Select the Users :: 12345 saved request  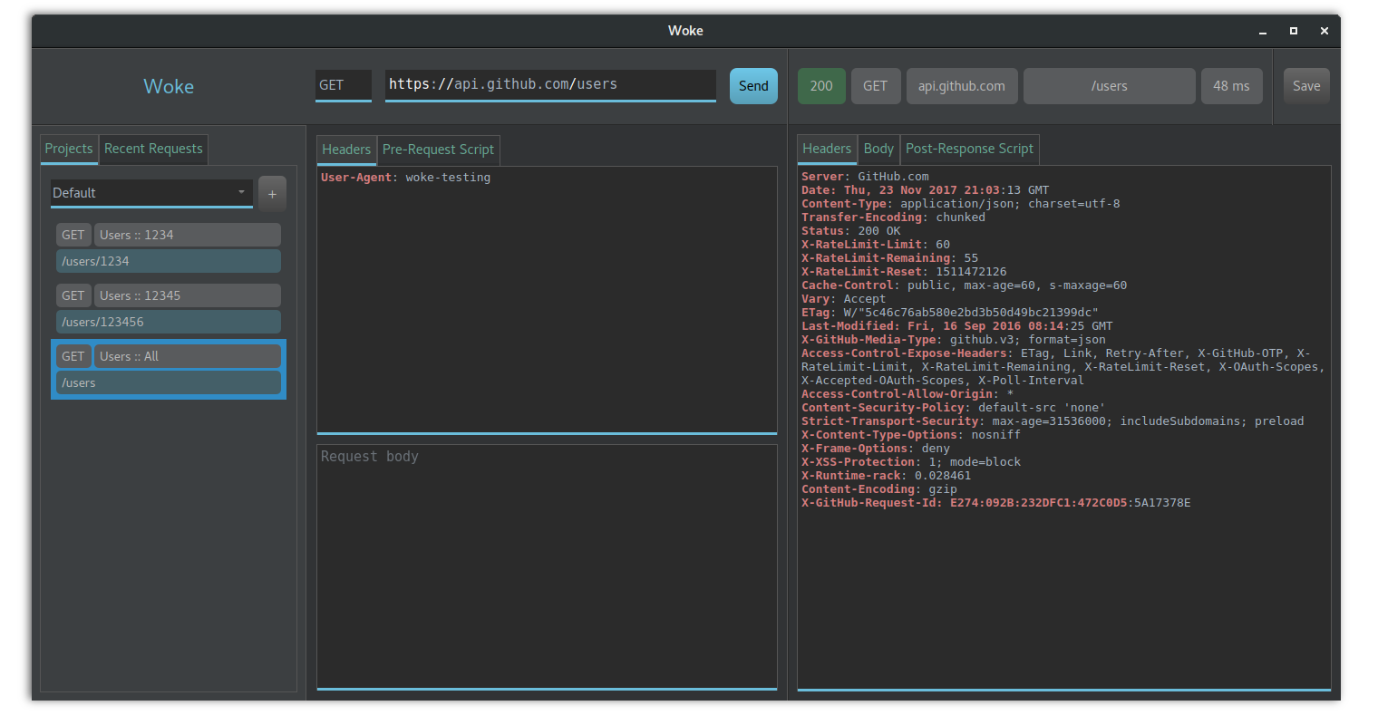(x=188, y=295)
